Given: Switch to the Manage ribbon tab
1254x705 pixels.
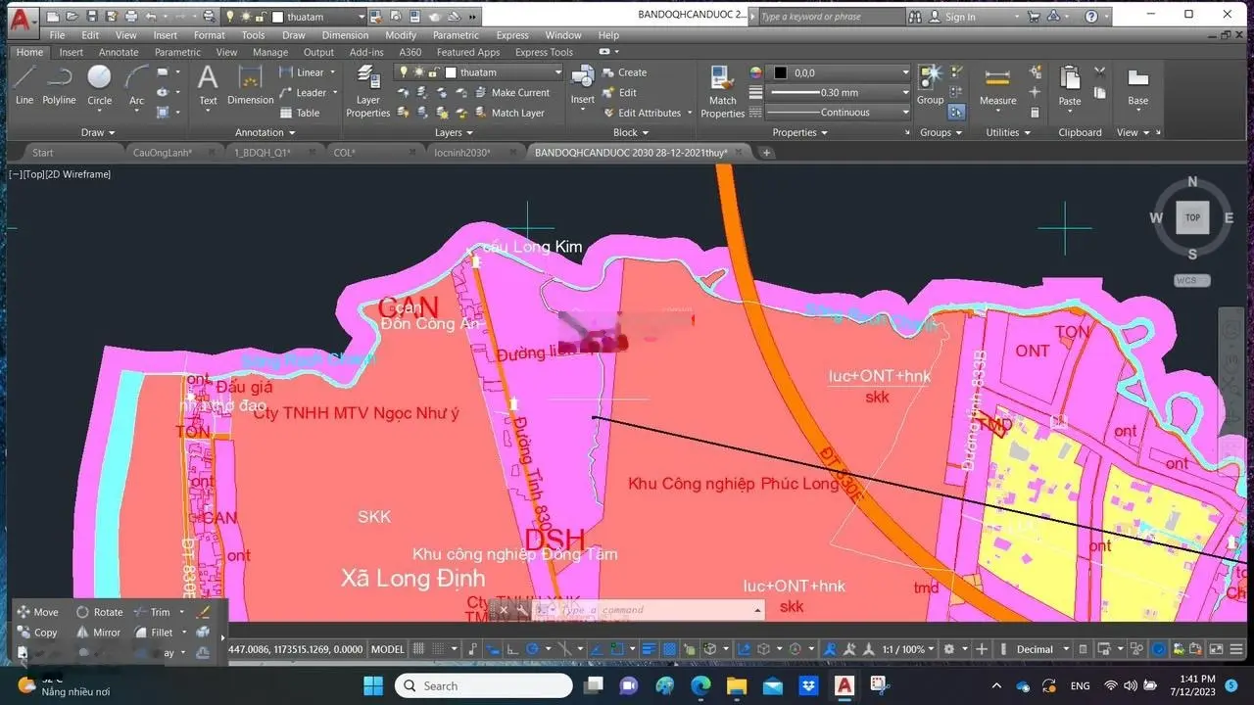Looking at the screenshot, I should pos(269,52).
